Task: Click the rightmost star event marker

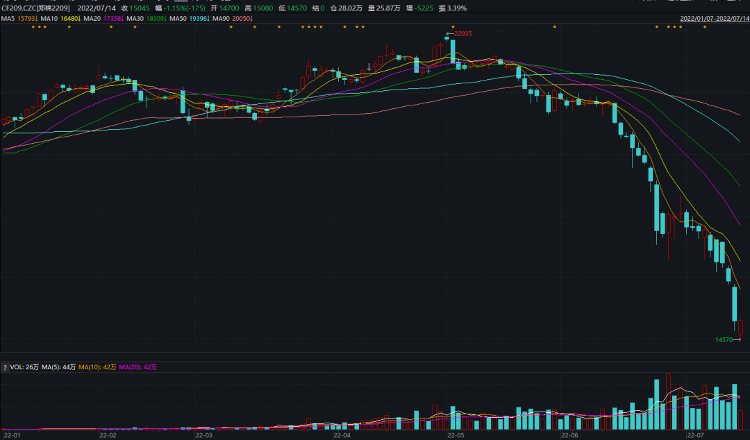Action: coord(705,27)
